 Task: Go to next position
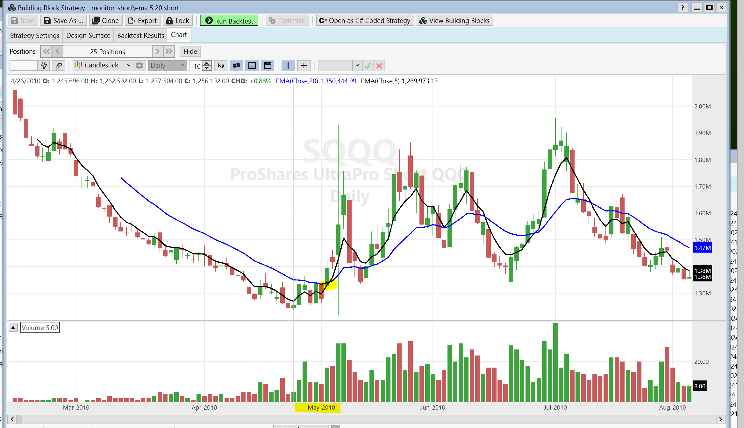(x=158, y=52)
